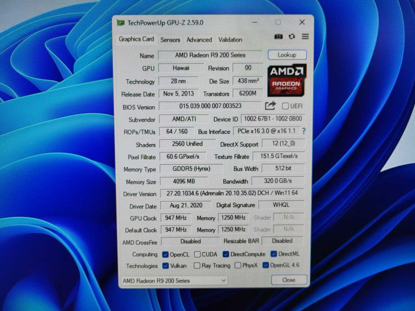This screenshot has width=415, height=311.
Task: Click the Pixel Fillrate value 60.6 GPixel/s
Action: point(183,157)
